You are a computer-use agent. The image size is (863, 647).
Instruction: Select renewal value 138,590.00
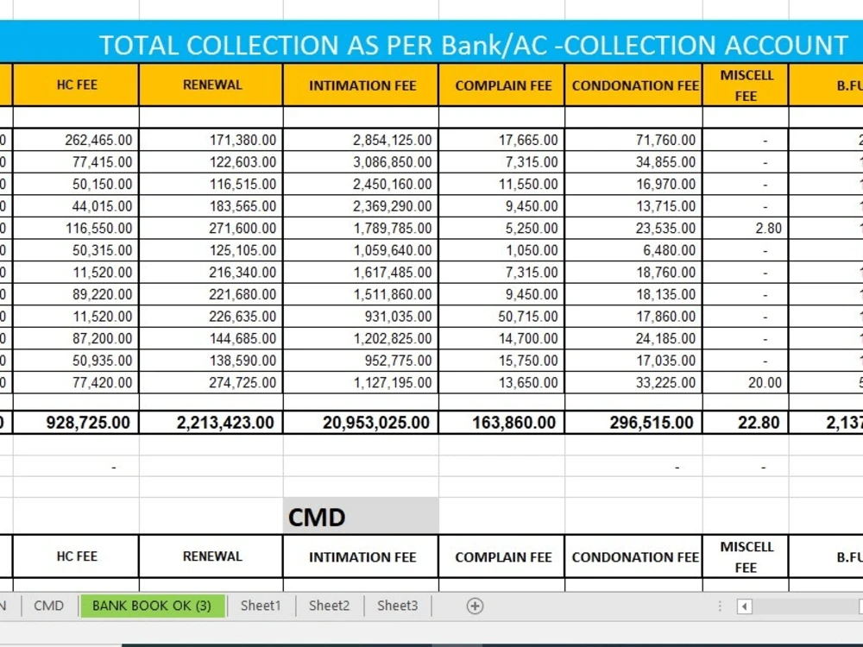click(x=211, y=360)
